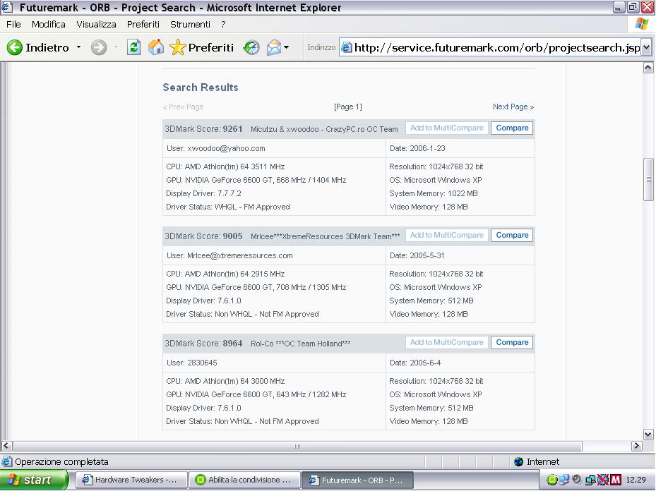
Task: Open Preferiti favorites star in toolbar
Action: click(201, 47)
